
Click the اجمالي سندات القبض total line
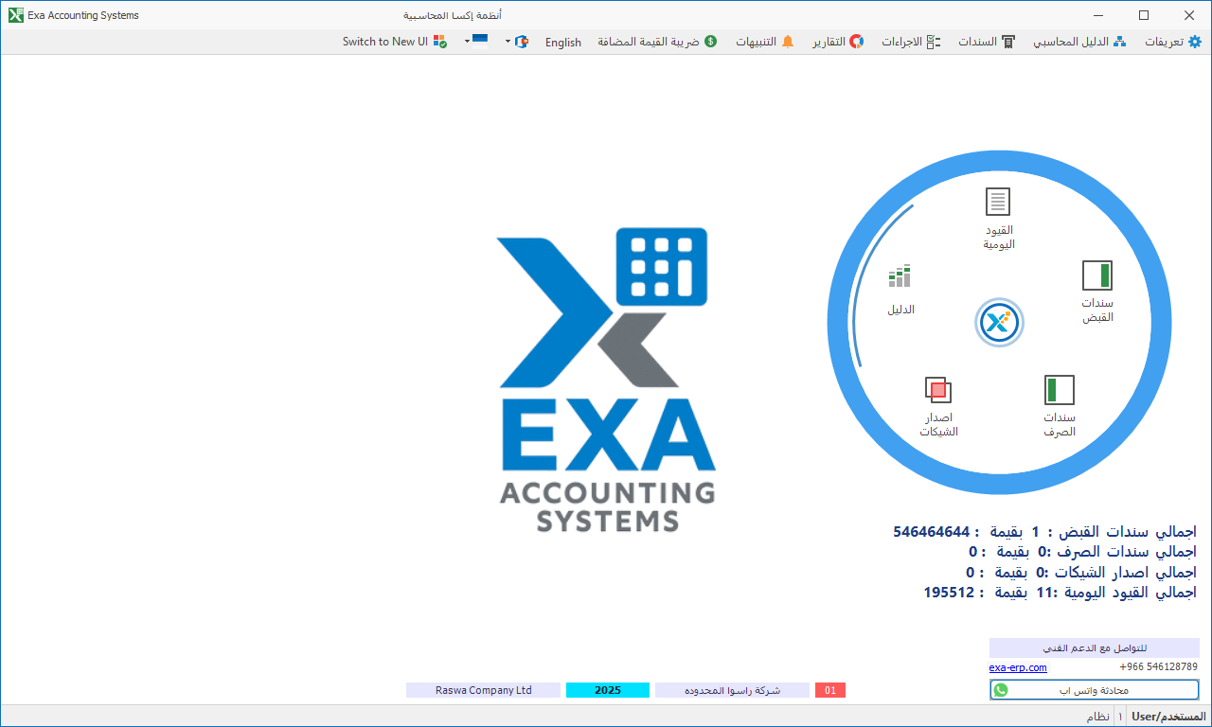(1044, 531)
